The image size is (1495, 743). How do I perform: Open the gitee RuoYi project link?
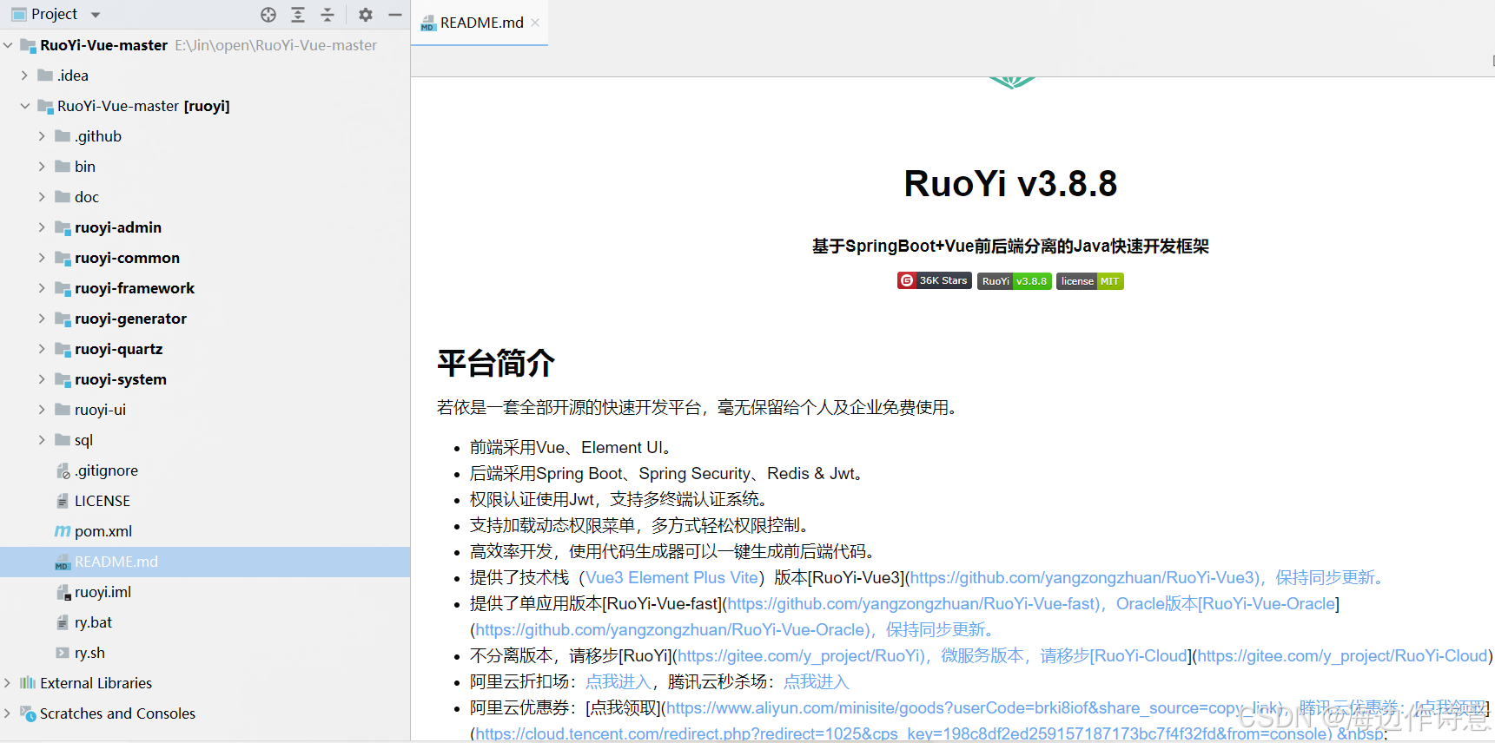coord(800,656)
